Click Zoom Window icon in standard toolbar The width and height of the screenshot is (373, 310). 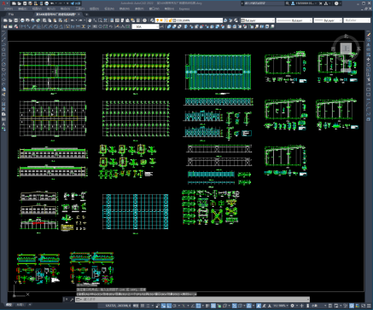(100, 20)
